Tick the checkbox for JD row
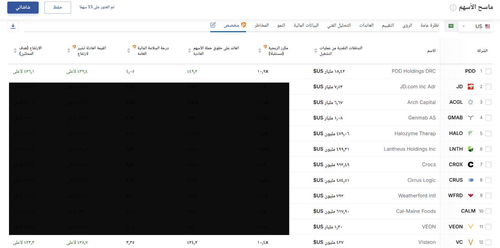The width and height of the screenshot is (500, 248). [488, 87]
